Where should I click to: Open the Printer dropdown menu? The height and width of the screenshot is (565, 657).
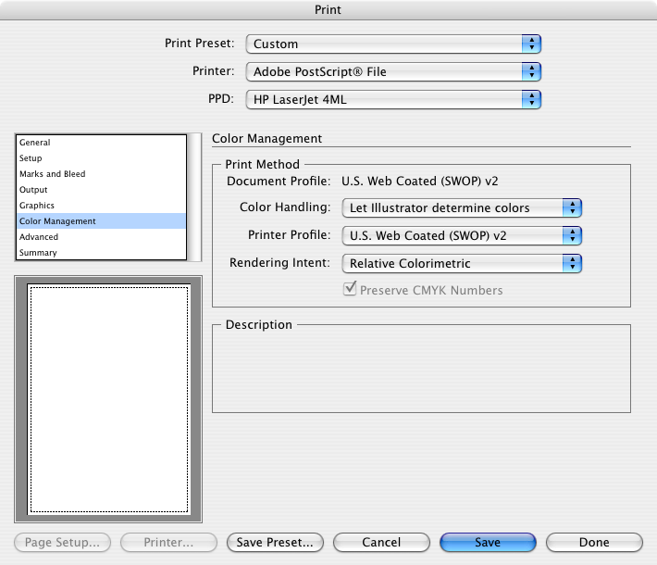point(392,71)
